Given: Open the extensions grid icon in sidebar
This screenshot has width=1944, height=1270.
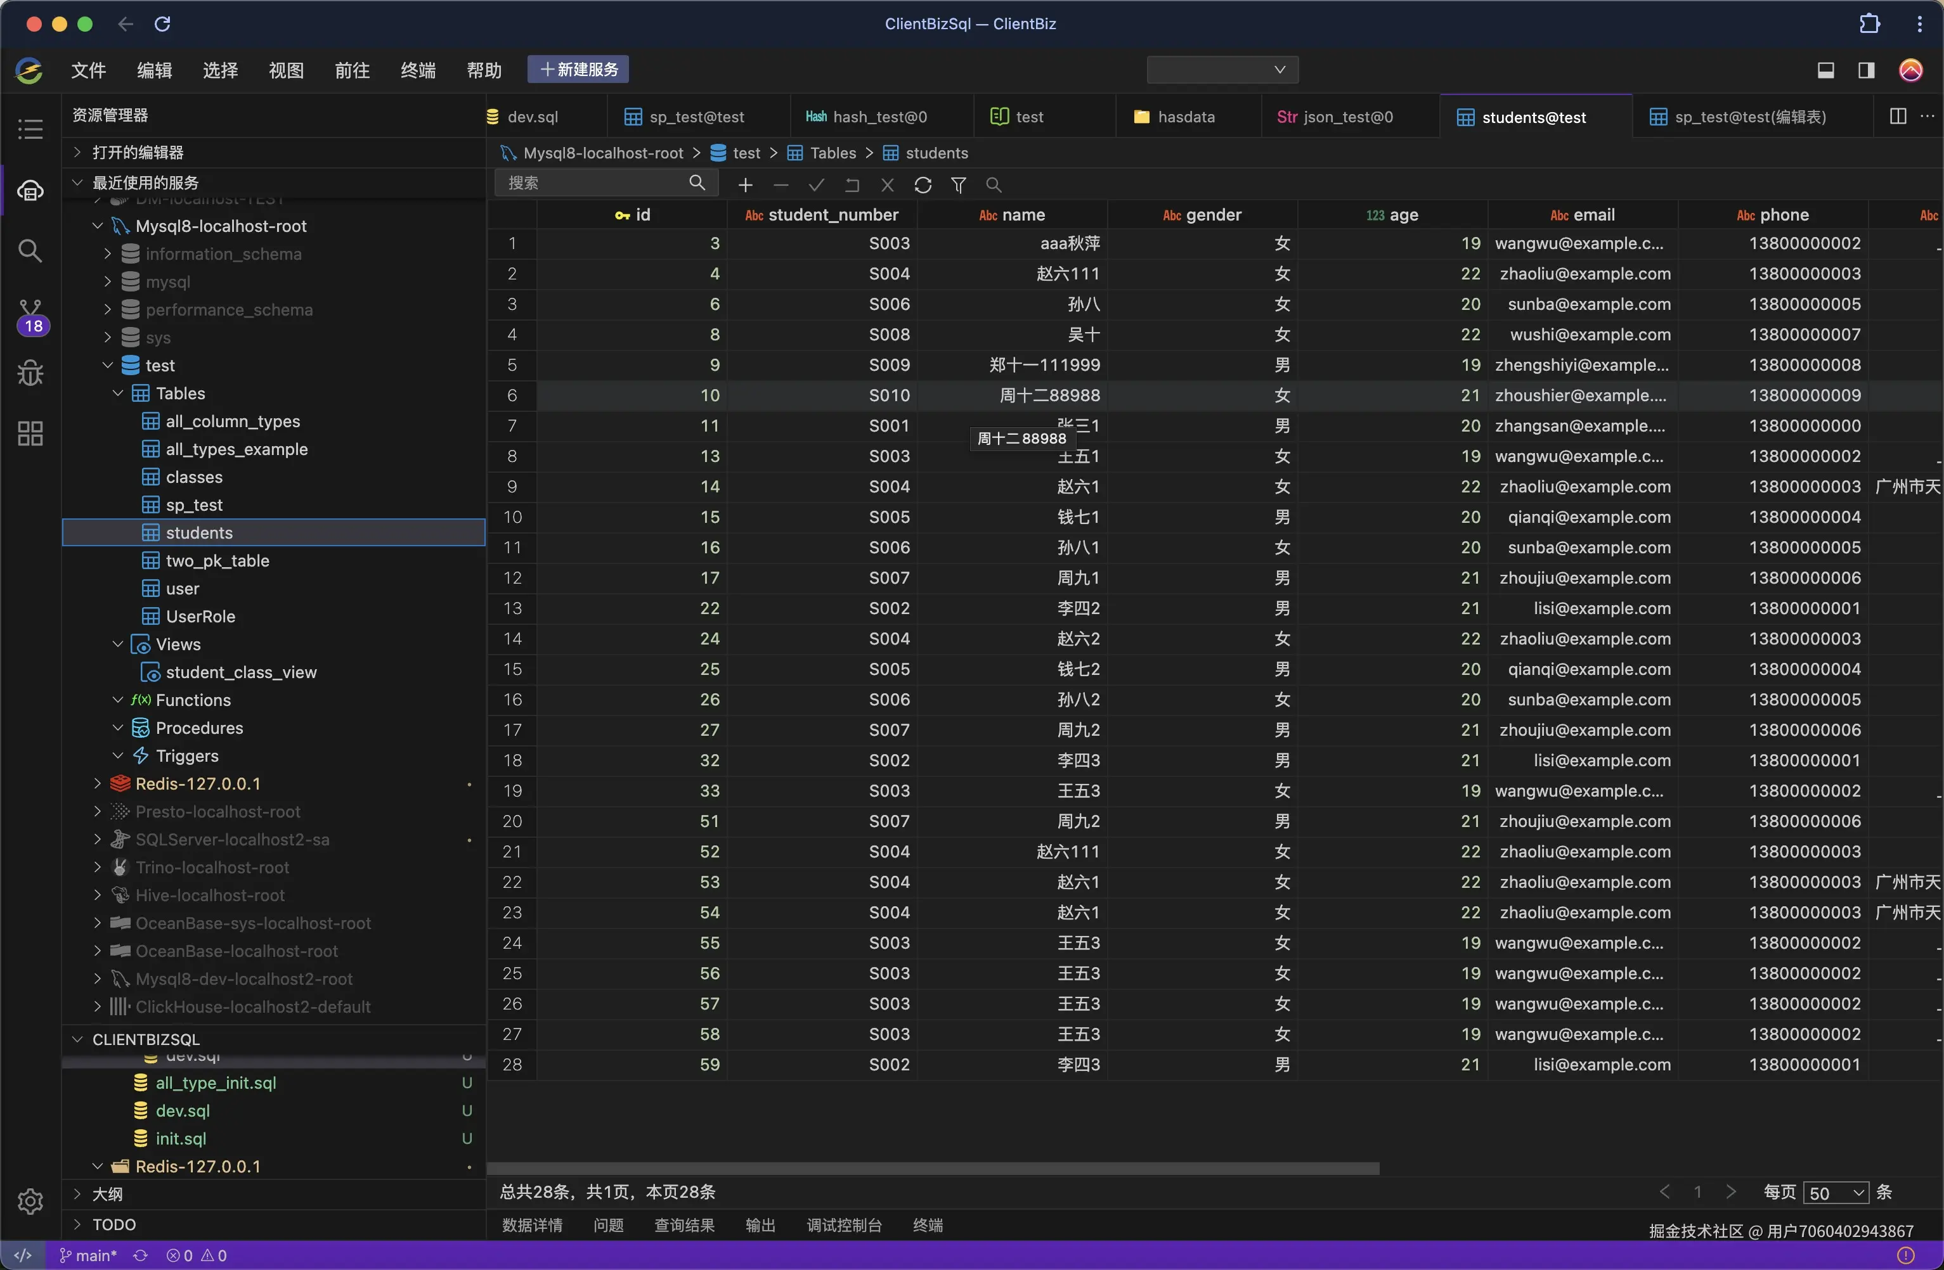Looking at the screenshot, I should coord(30,433).
